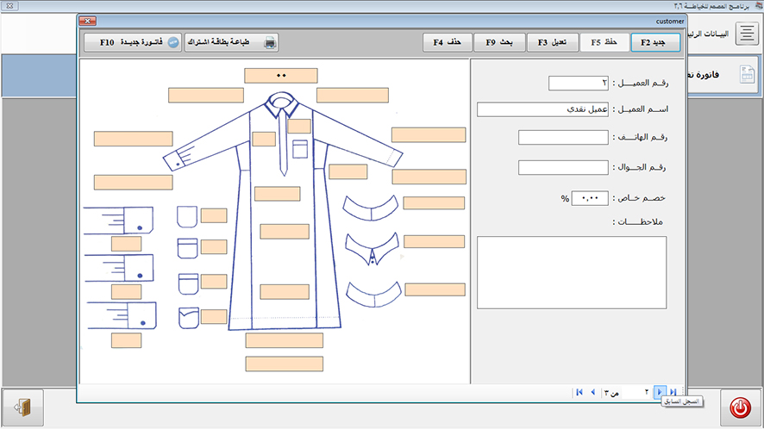This screenshot has width=764, height=429.
Task: Click the customer name input field
Action: point(542,109)
